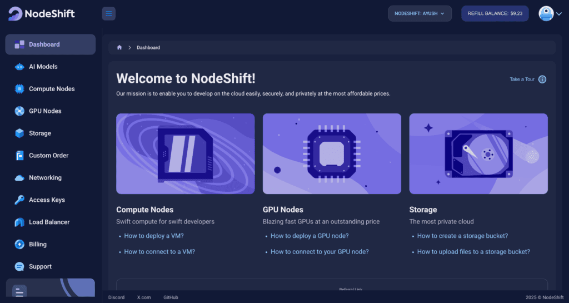
Task: Click the Discord footer link
Action: [117, 297]
